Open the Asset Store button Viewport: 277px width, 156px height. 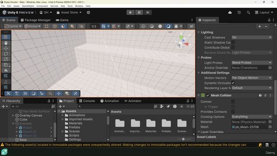(69, 13)
